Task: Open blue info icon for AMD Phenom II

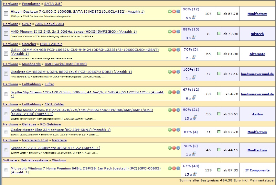Action: [178, 32]
